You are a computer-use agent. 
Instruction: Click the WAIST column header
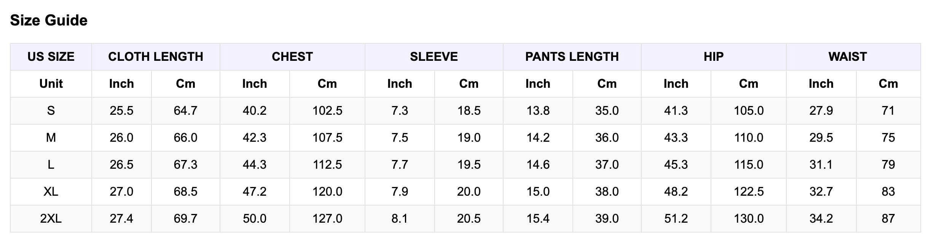848,57
